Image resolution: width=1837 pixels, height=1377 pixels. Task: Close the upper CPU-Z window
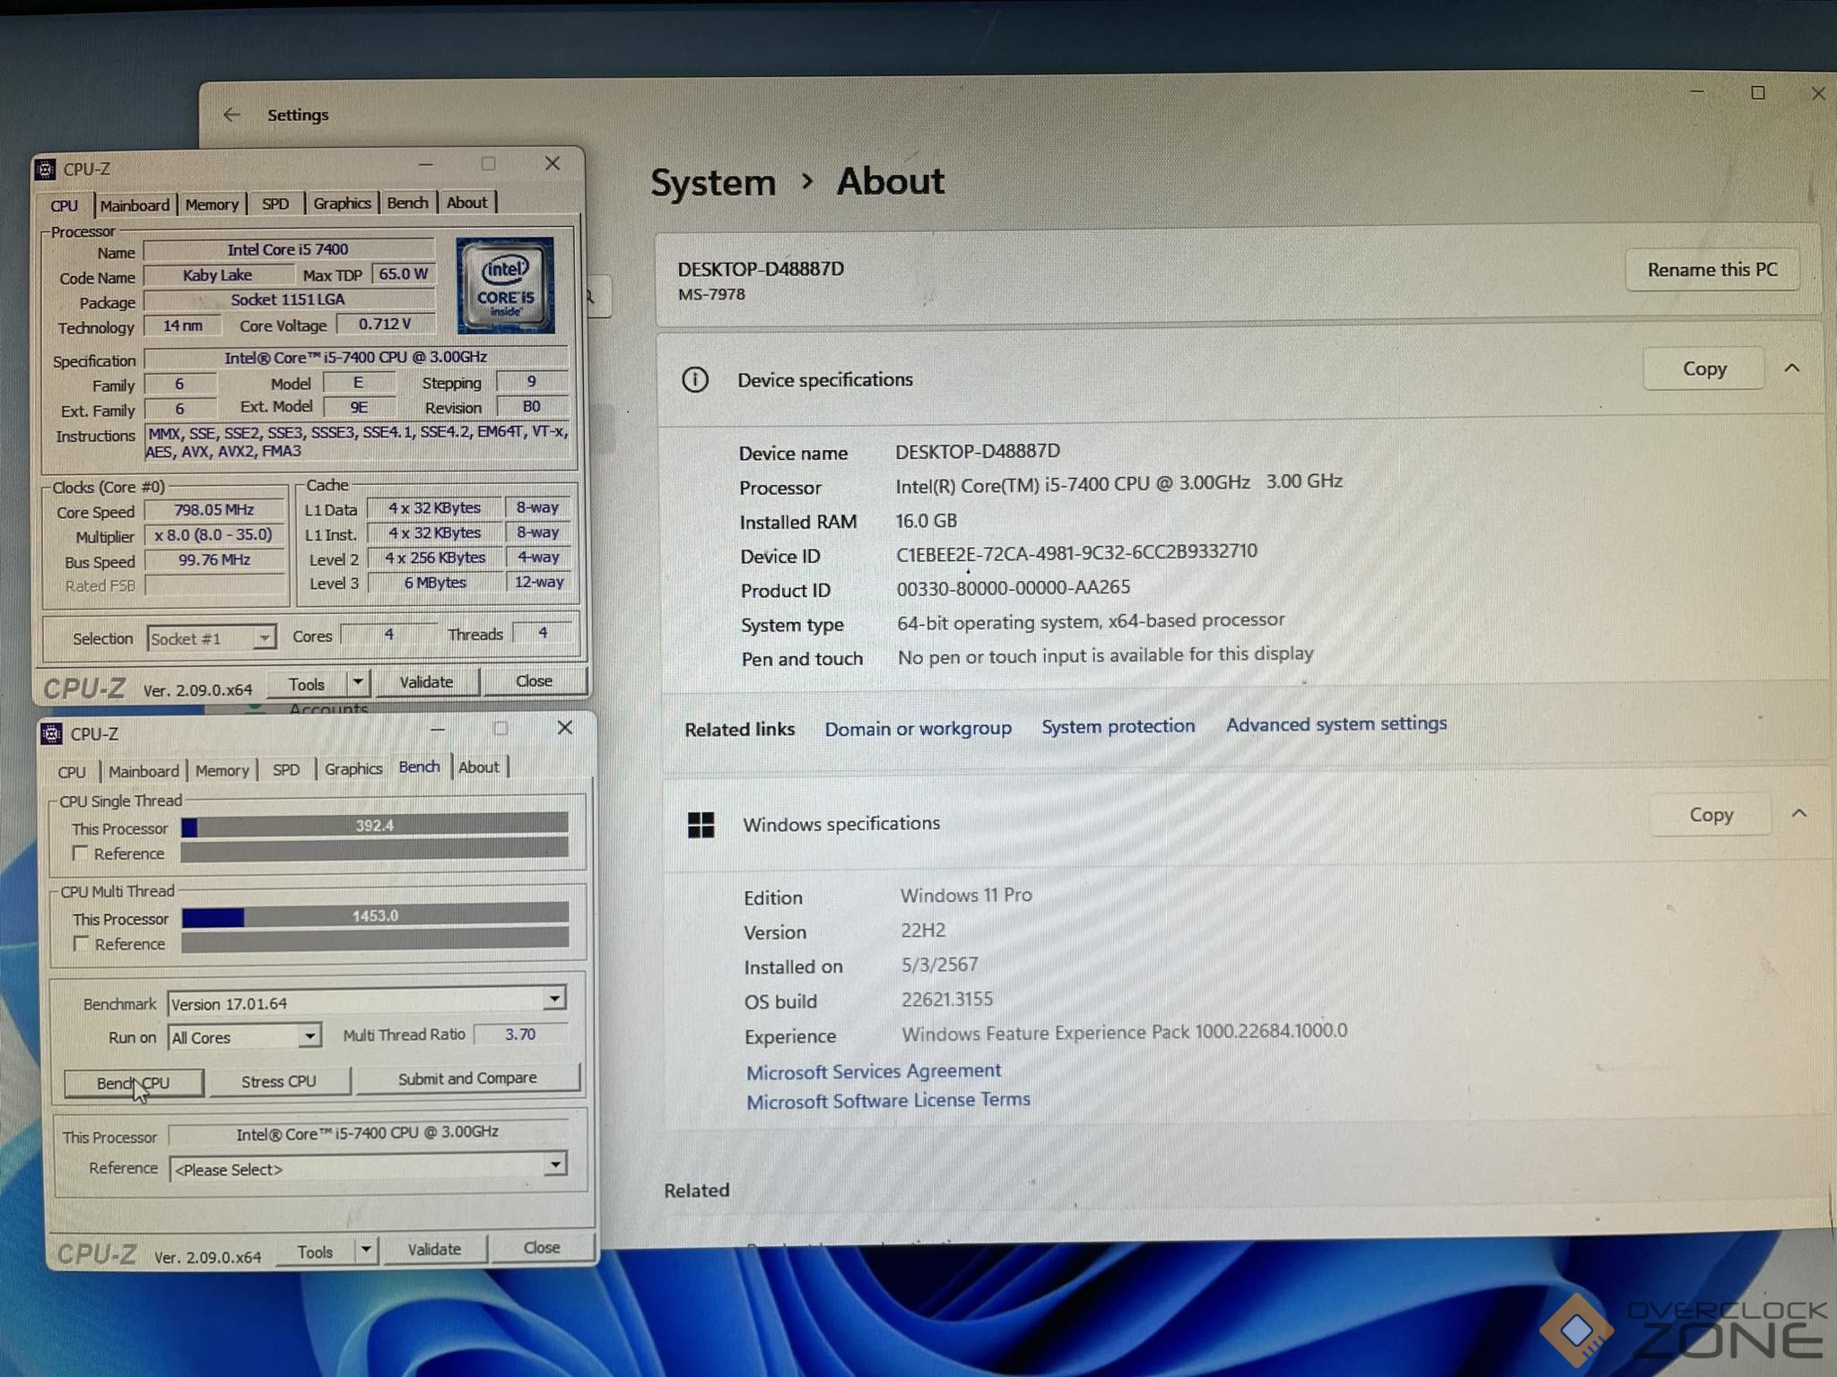(x=553, y=163)
